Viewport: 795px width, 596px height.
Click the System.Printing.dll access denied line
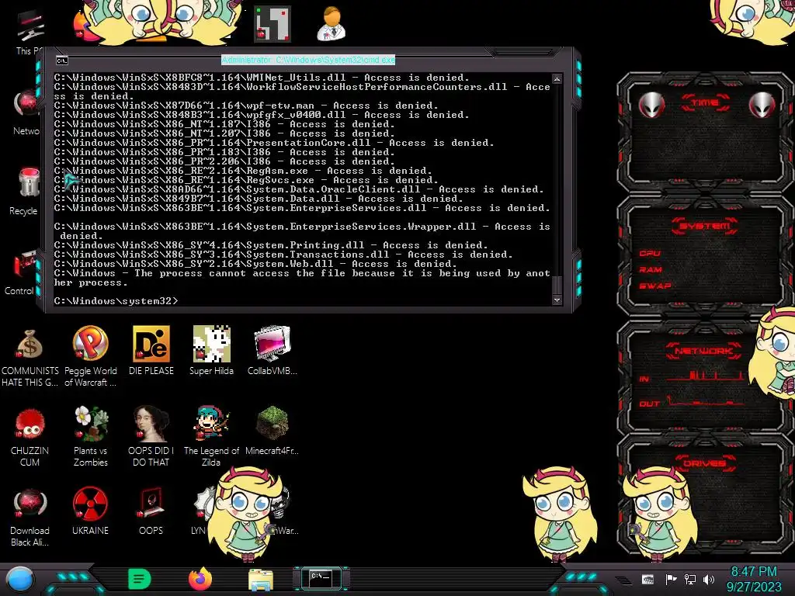click(x=271, y=244)
